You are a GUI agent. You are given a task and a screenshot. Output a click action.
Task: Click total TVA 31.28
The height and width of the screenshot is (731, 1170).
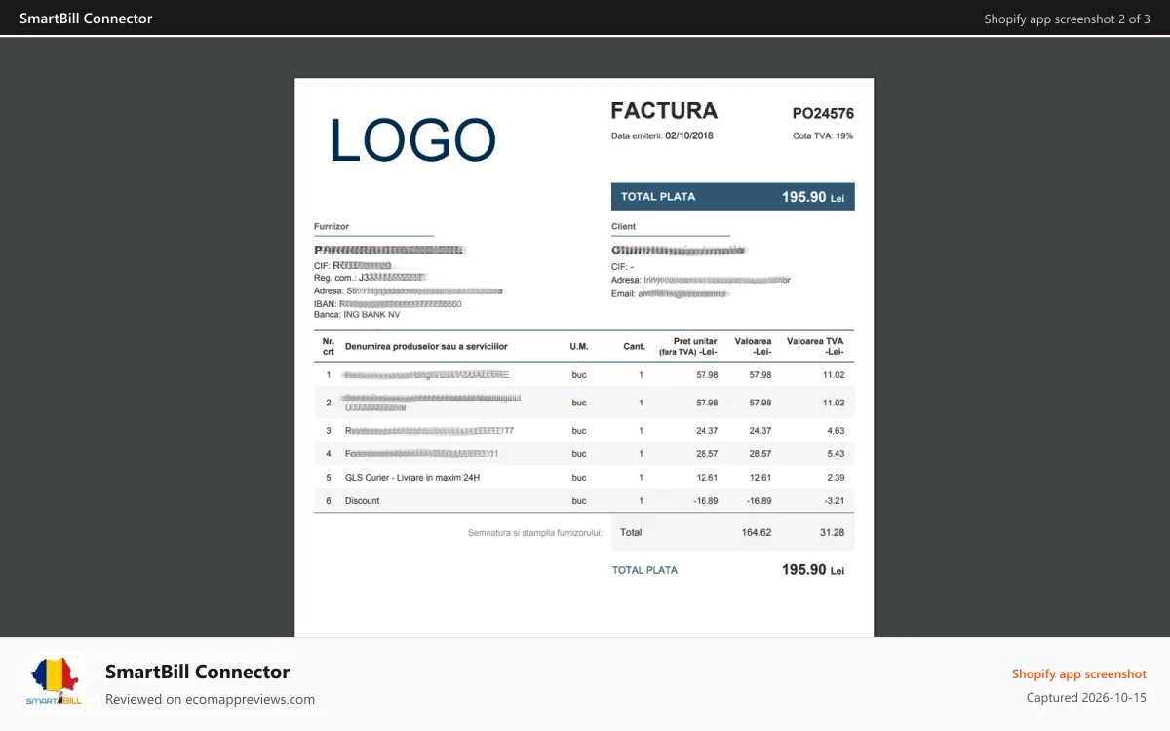[x=833, y=532]
